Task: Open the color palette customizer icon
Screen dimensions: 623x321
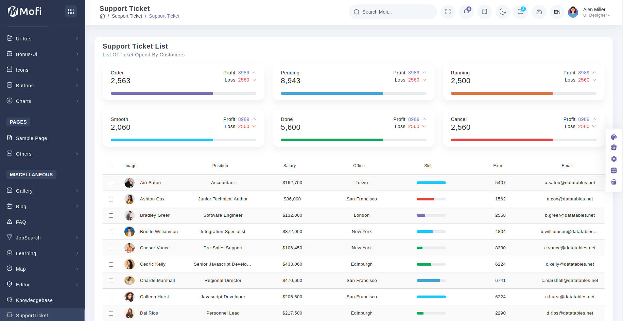Action: pos(613,137)
